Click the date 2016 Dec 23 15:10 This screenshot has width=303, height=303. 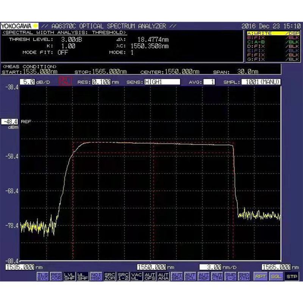click(x=271, y=26)
